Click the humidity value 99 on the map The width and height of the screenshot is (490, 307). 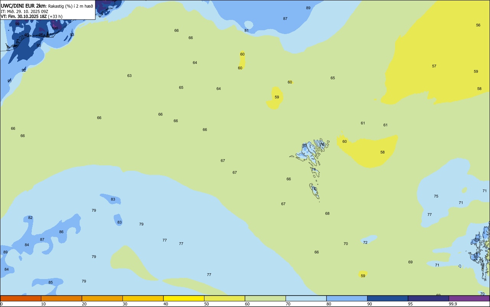17,24
